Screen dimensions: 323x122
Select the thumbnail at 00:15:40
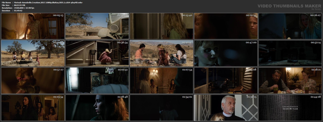pos(161,26)
